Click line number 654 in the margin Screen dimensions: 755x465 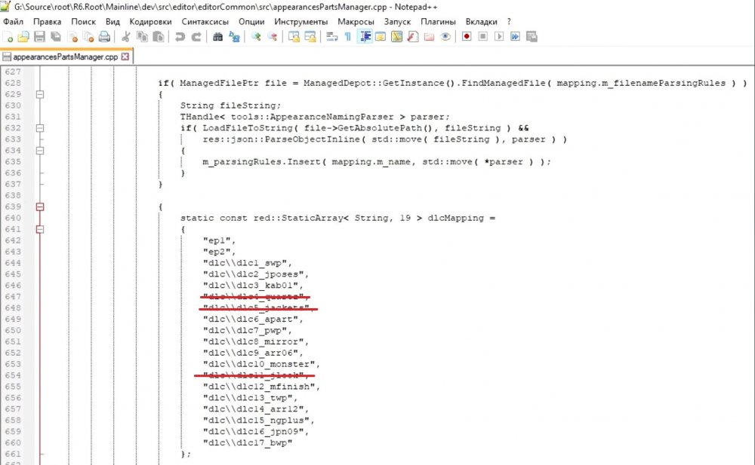coord(13,375)
